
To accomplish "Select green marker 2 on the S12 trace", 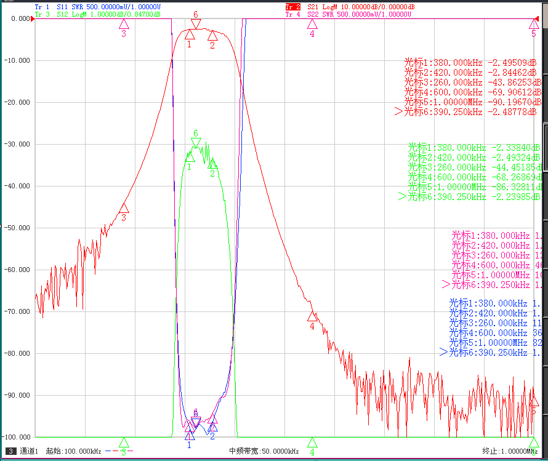I will [212, 168].
